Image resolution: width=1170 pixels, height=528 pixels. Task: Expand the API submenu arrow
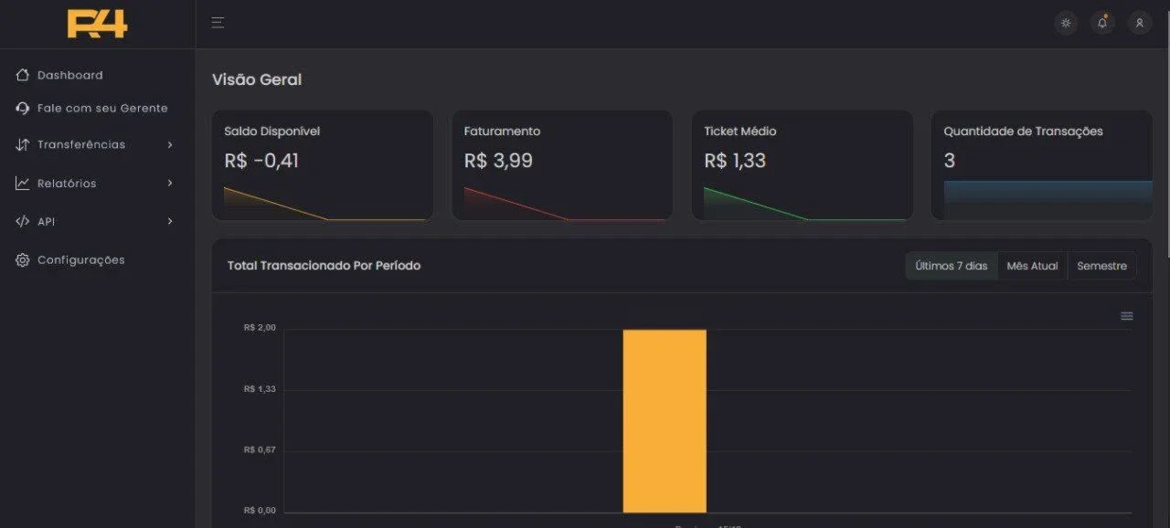coord(170,221)
